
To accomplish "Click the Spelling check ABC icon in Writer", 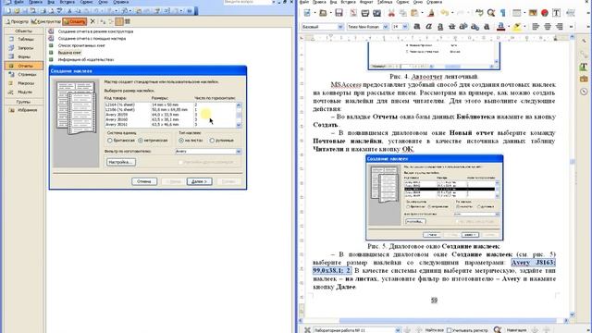I will pyautogui.click(x=479, y=13).
